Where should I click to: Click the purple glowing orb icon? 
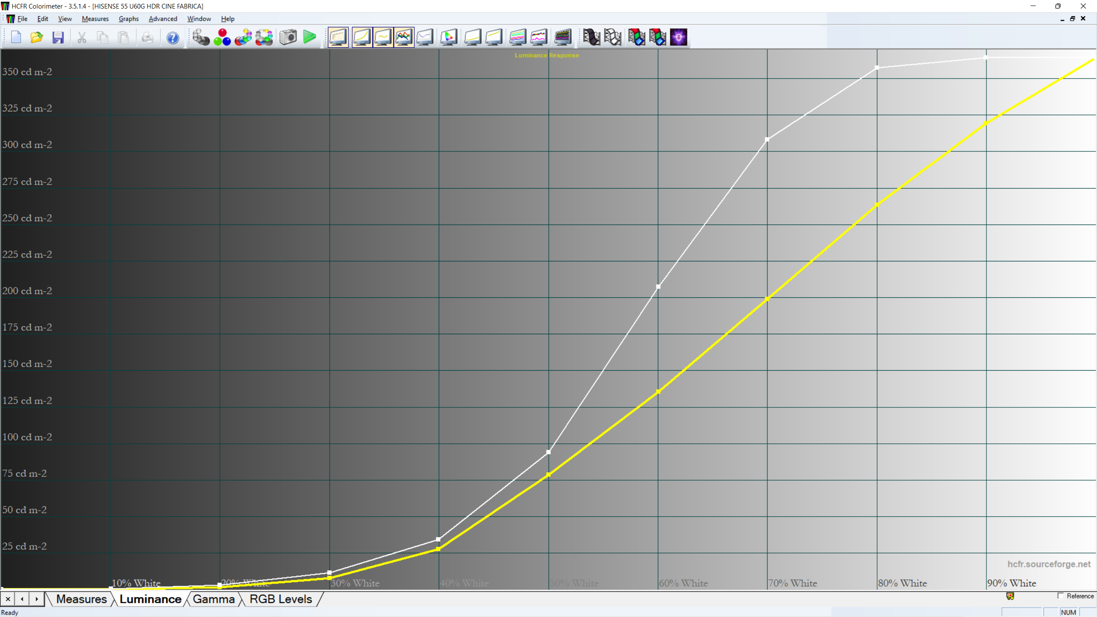pyautogui.click(x=678, y=37)
